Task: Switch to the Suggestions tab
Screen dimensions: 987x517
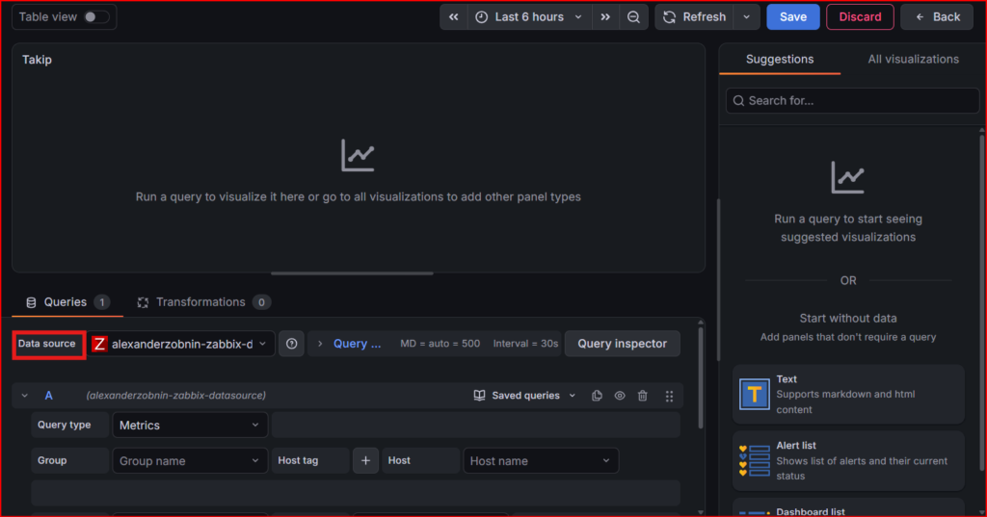Action: [x=779, y=59]
